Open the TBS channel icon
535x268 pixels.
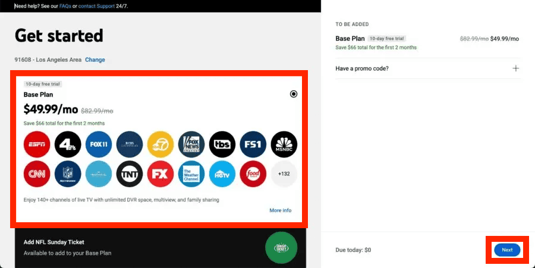tap(222, 144)
